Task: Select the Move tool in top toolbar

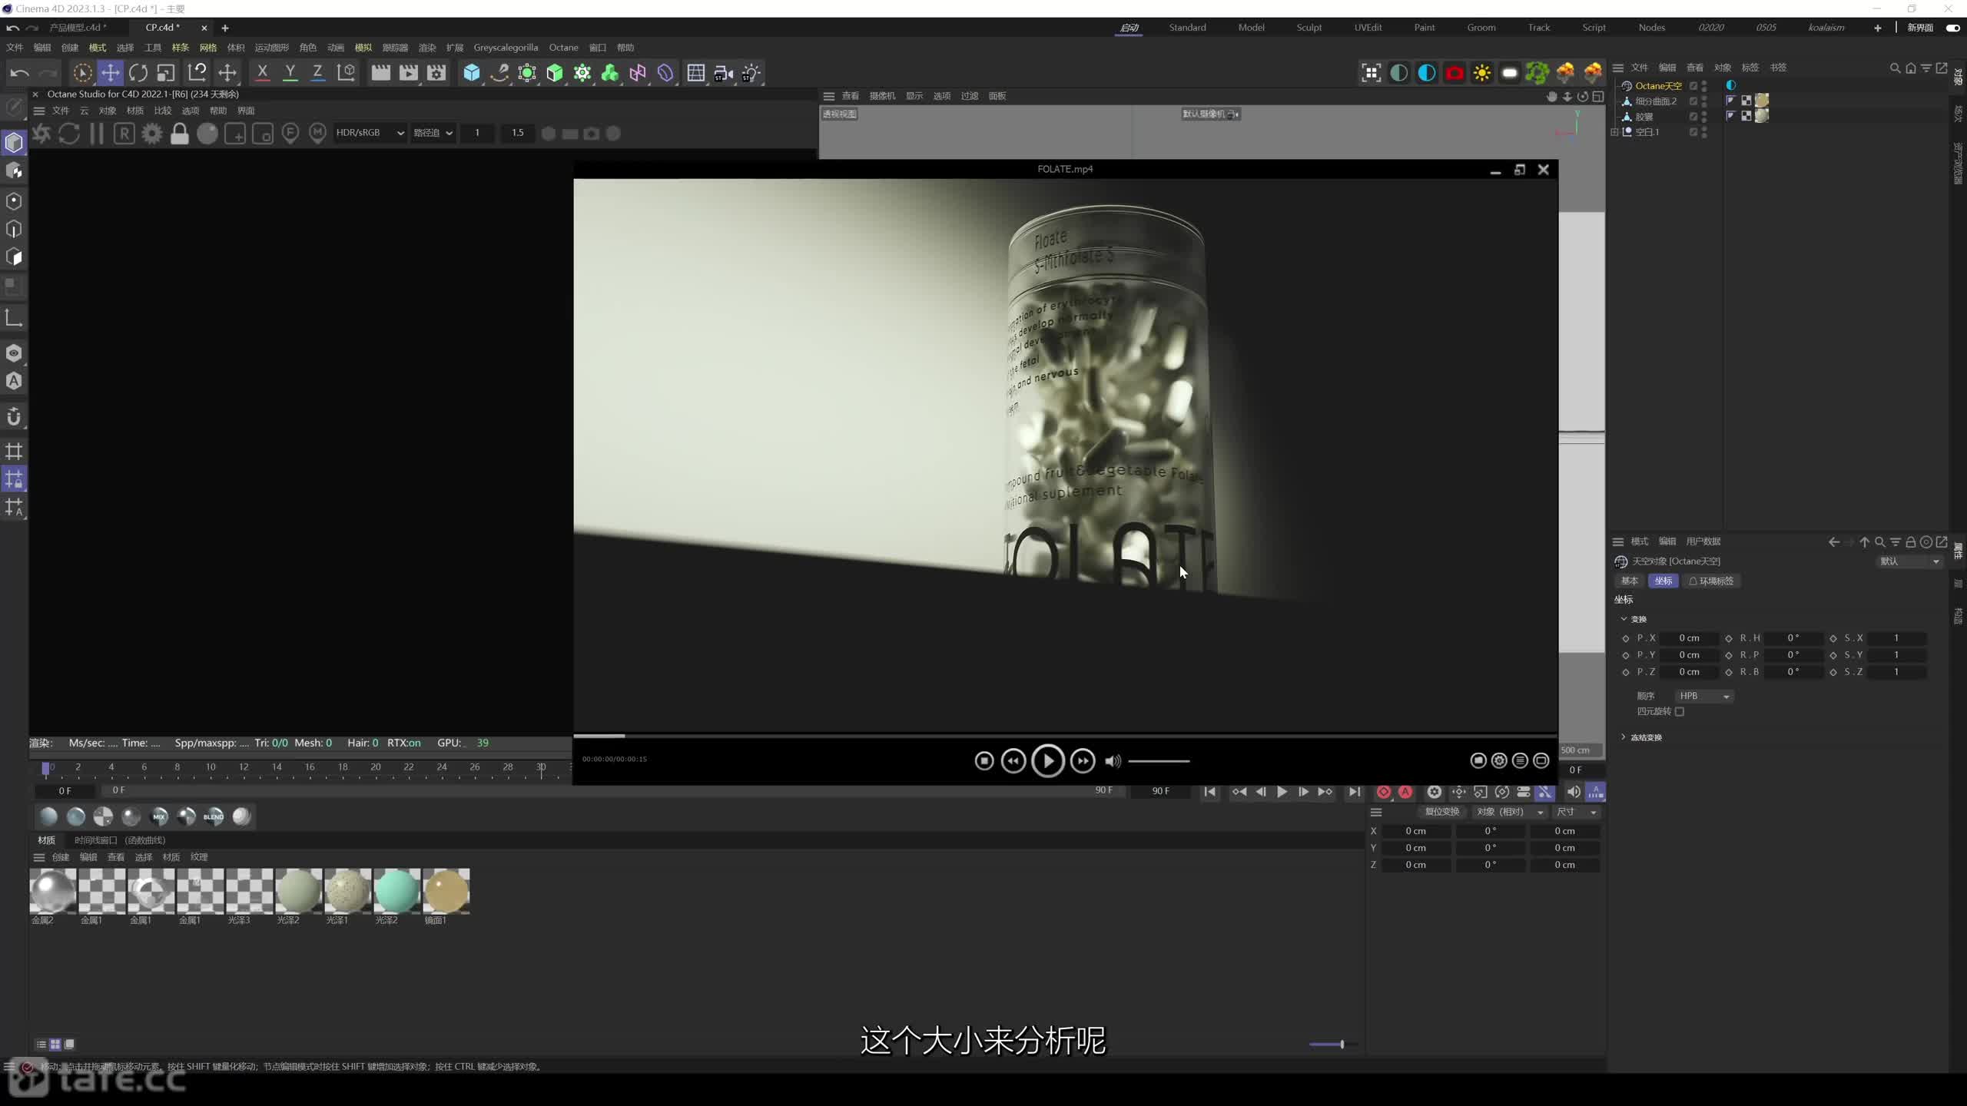Action: 110,73
